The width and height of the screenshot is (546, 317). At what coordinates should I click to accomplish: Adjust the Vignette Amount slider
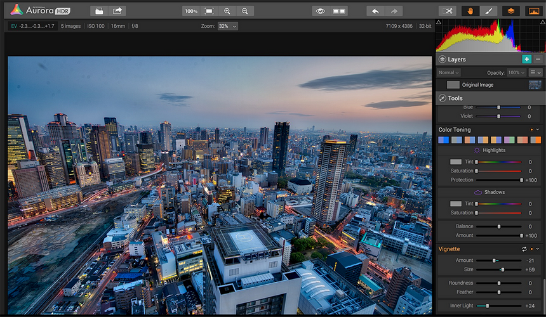pos(498,261)
